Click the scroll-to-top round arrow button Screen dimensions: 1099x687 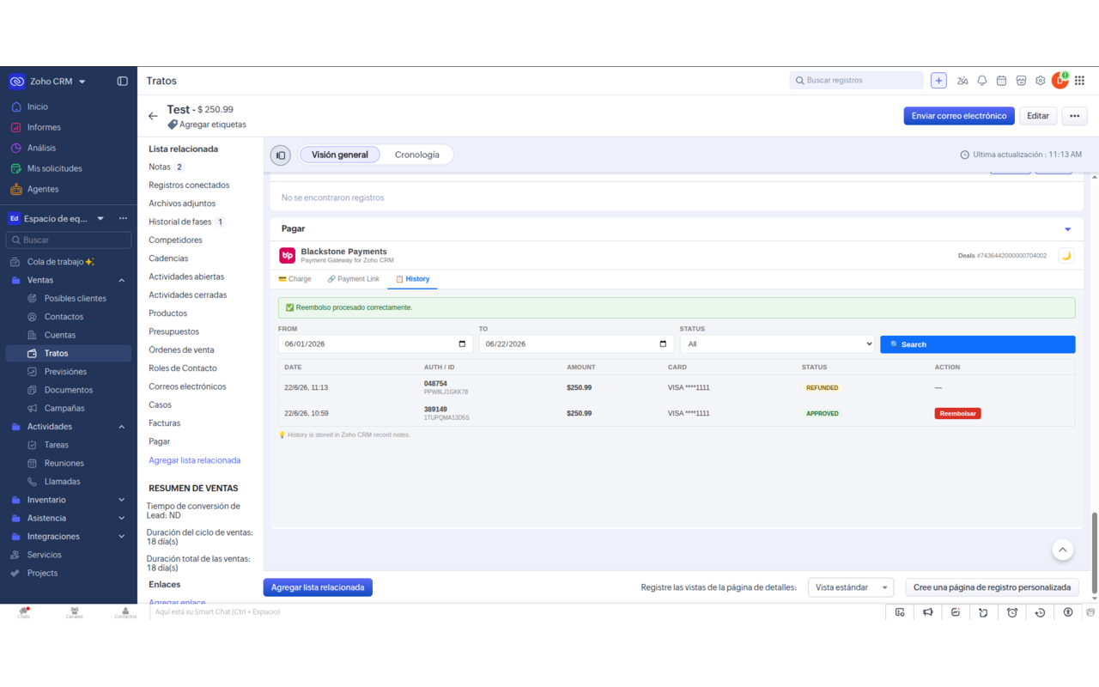click(x=1063, y=550)
